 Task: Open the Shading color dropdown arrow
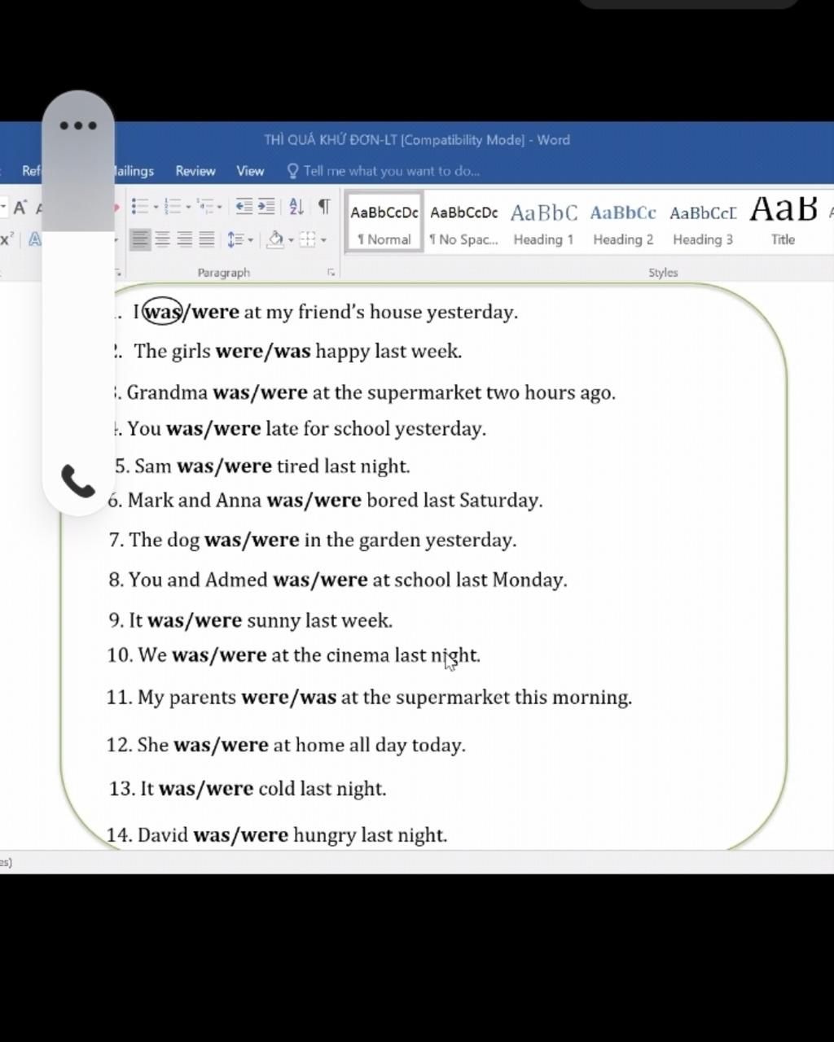(x=291, y=240)
